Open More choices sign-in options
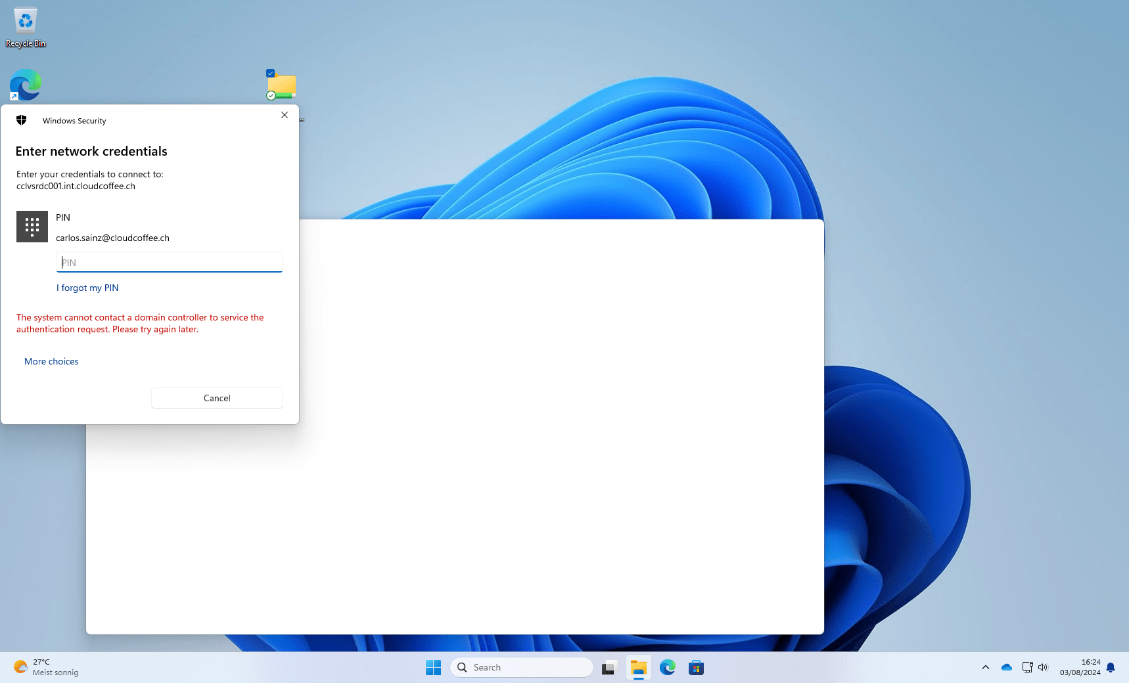 (51, 361)
